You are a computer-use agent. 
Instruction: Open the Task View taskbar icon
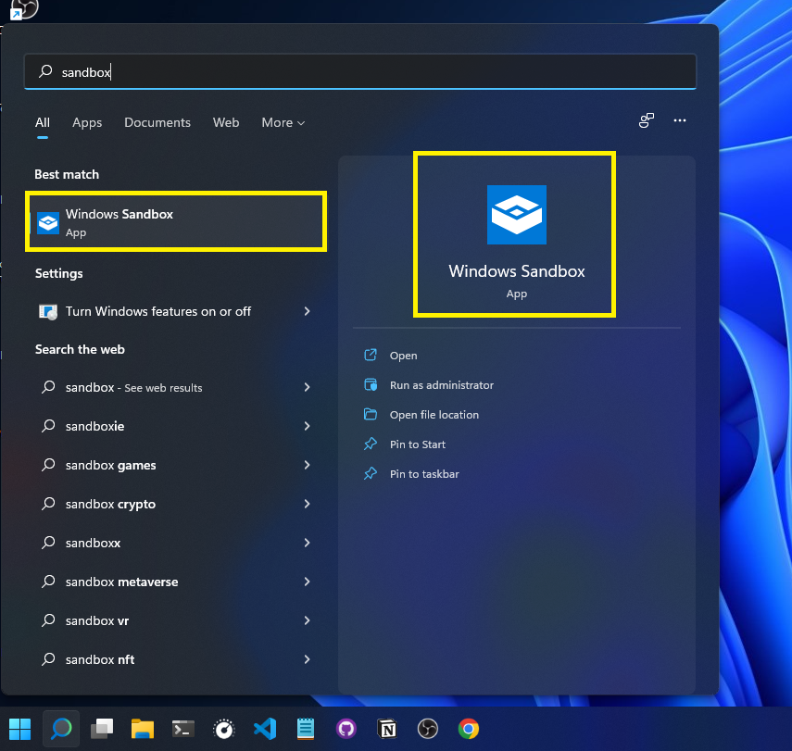click(x=102, y=729)
